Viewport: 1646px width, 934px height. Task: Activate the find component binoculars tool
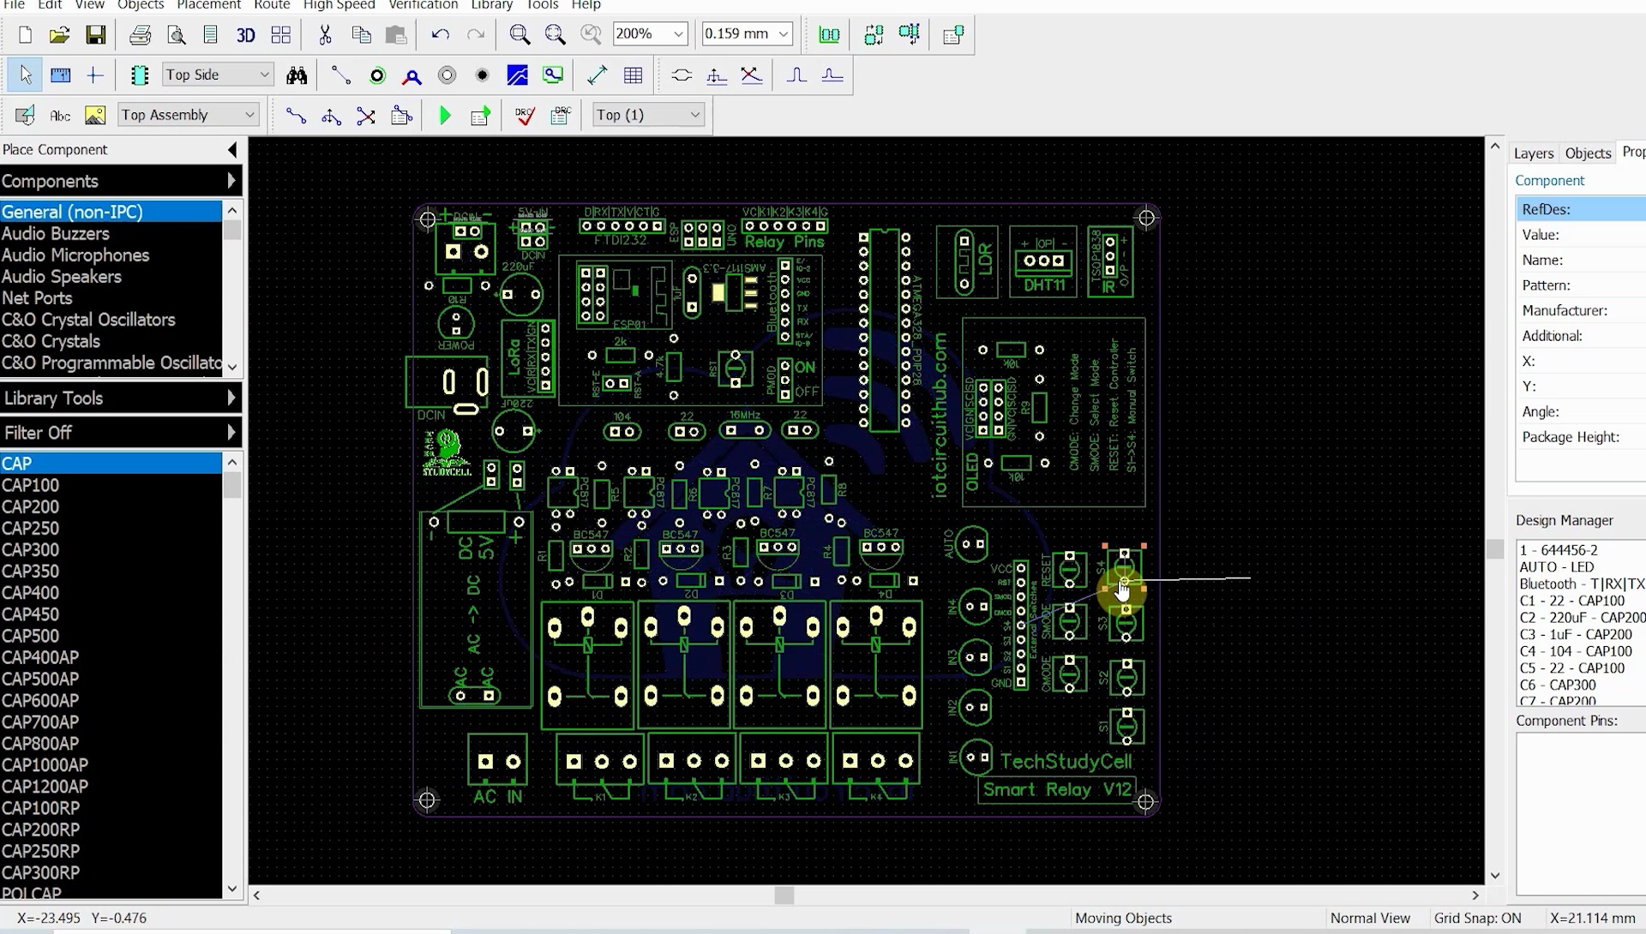click(297, 75)
